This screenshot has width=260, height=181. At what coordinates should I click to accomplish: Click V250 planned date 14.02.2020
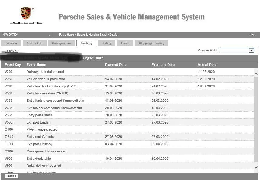coord(113,79)
